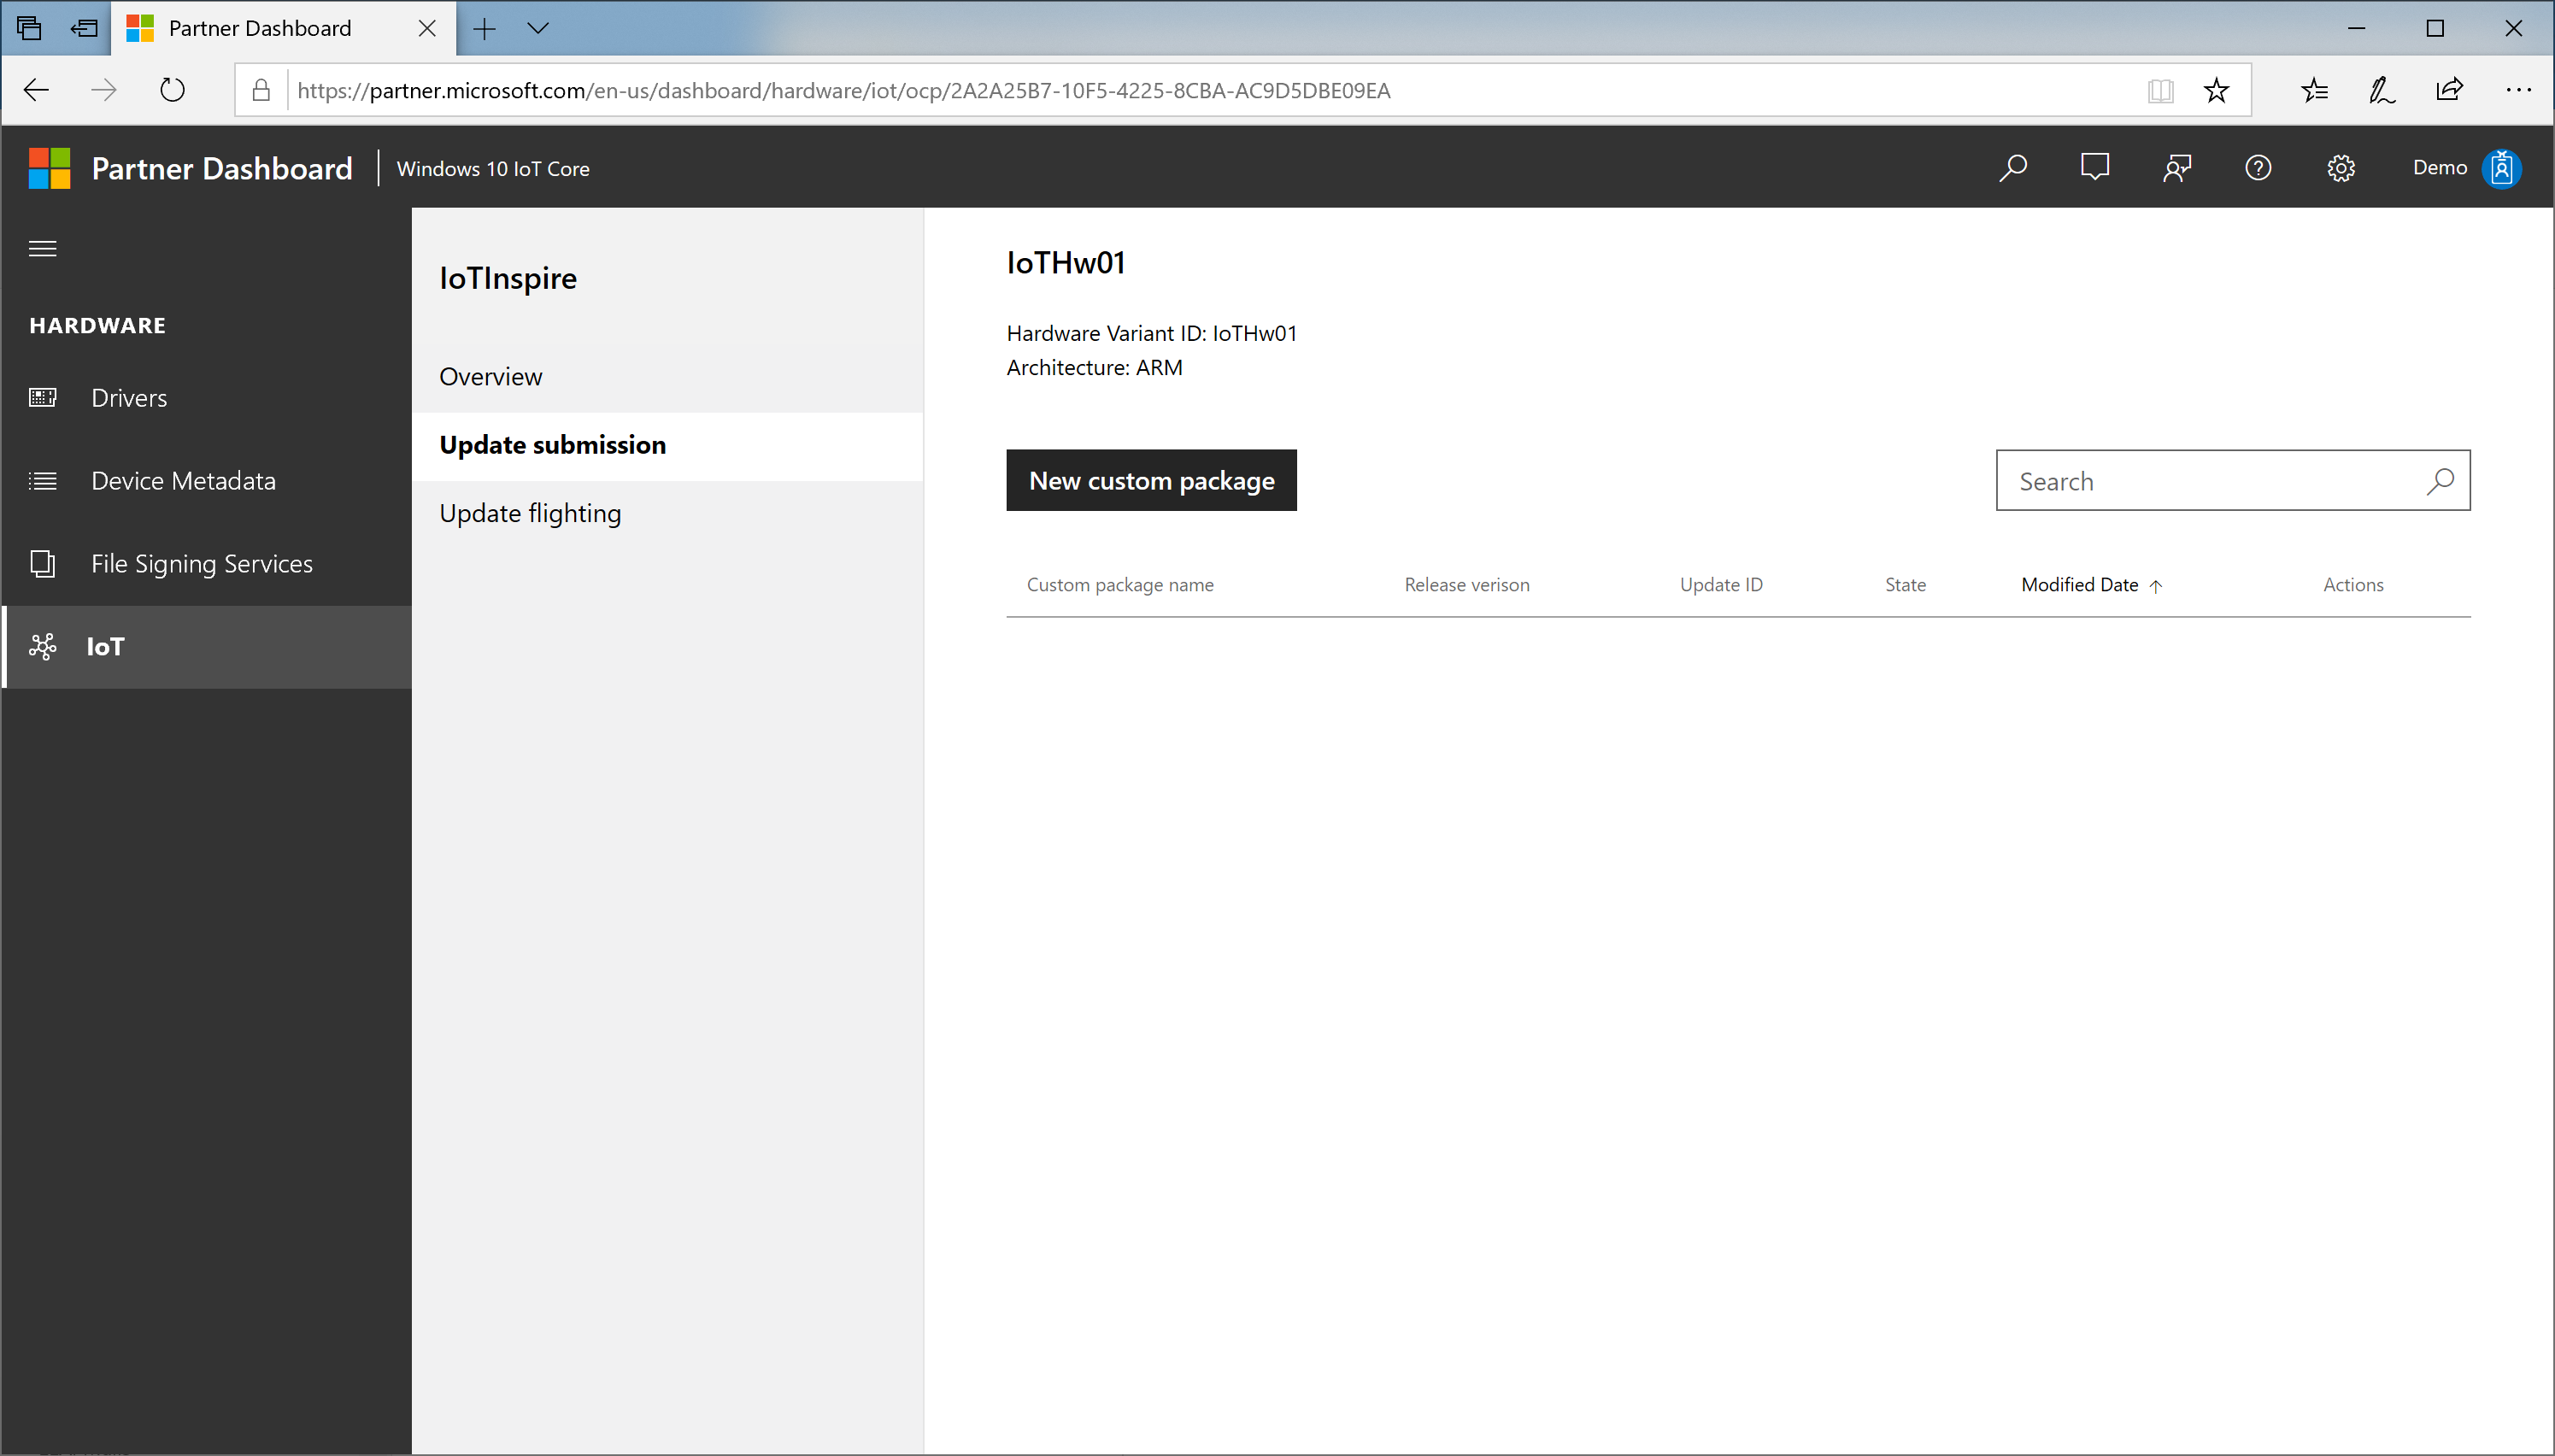Click the hamburger menu icon
Viewport: 2555px width, 1456px height.
(42, 247)
